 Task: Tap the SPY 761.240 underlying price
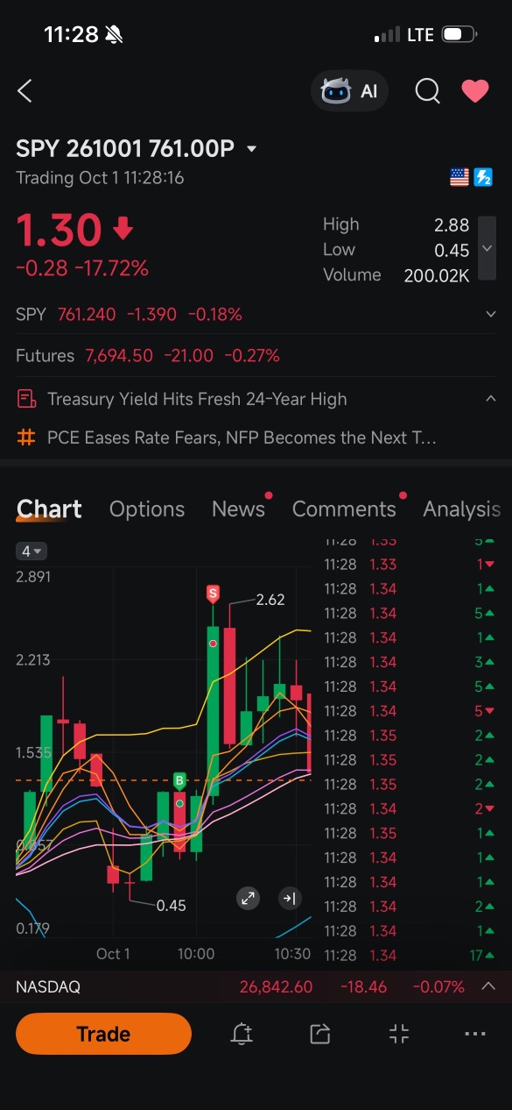87,314
